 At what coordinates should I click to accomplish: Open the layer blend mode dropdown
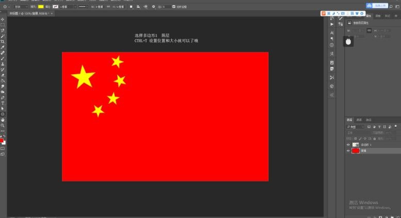(x=358, y=133)
